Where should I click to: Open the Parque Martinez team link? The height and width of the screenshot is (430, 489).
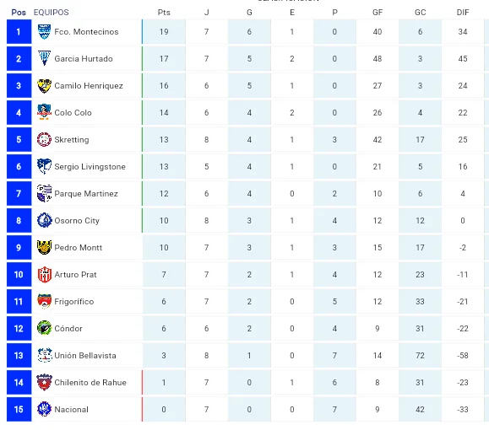coord(86,193)
